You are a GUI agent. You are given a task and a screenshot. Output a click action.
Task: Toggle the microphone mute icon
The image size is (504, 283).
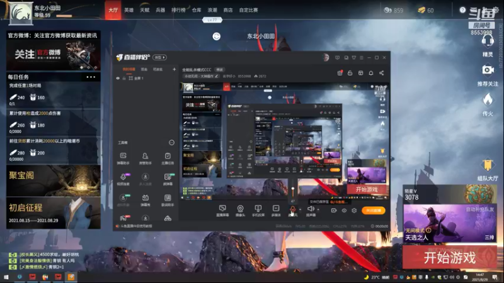(292, 211)
